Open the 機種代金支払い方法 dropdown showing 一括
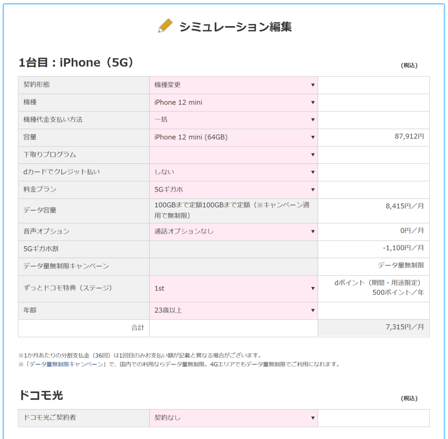The height and width of the screenshot is (439, 448). [234, 120]
